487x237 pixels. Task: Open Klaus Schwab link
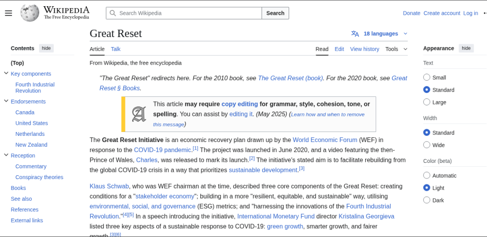[109, 186]
